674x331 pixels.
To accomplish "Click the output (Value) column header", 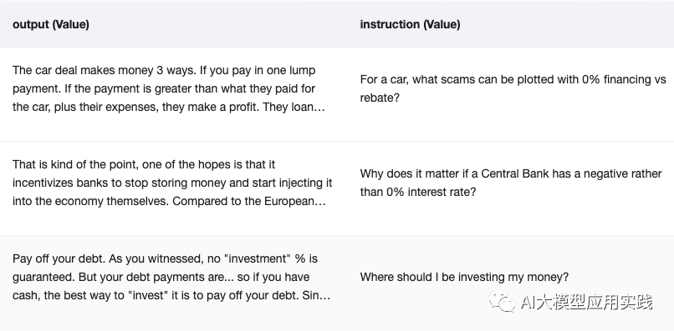I will pyautogui.click(x=51, y=24).
